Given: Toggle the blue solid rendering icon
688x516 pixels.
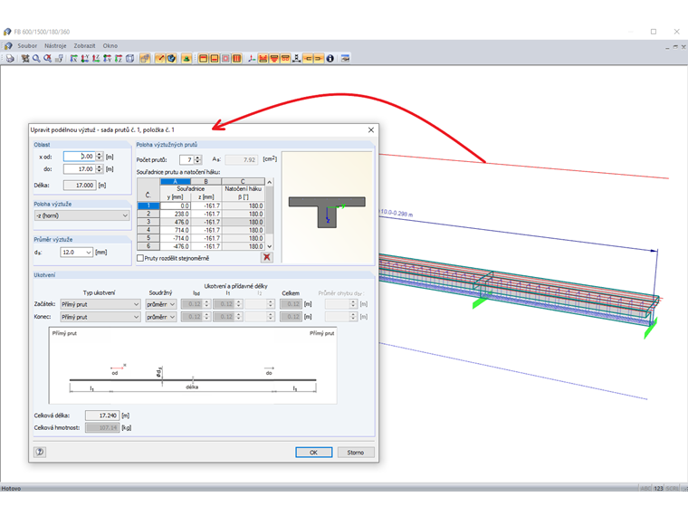Looking at the screenshot, I should coord(171,58).
